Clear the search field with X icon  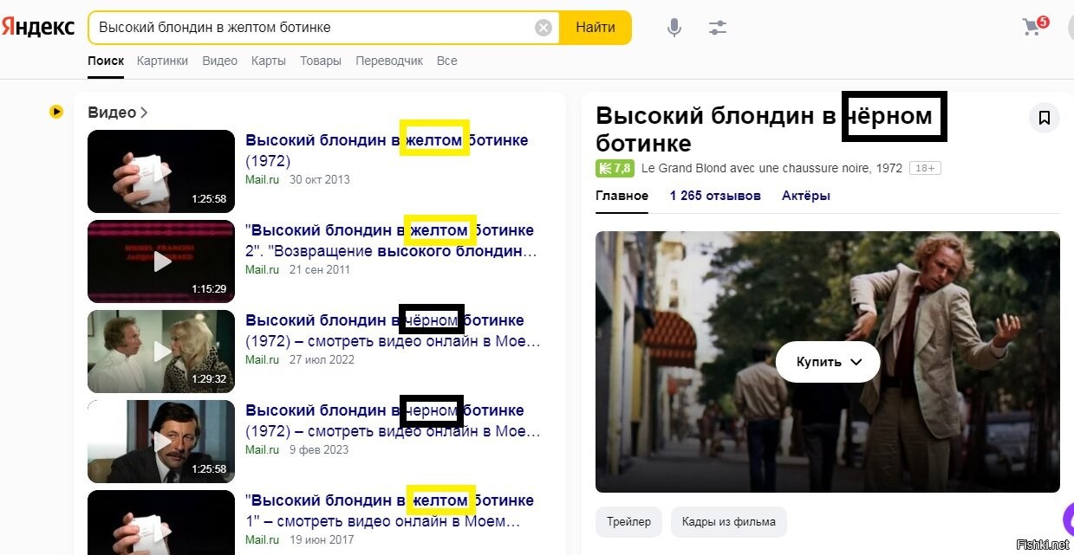click(544, 28)
